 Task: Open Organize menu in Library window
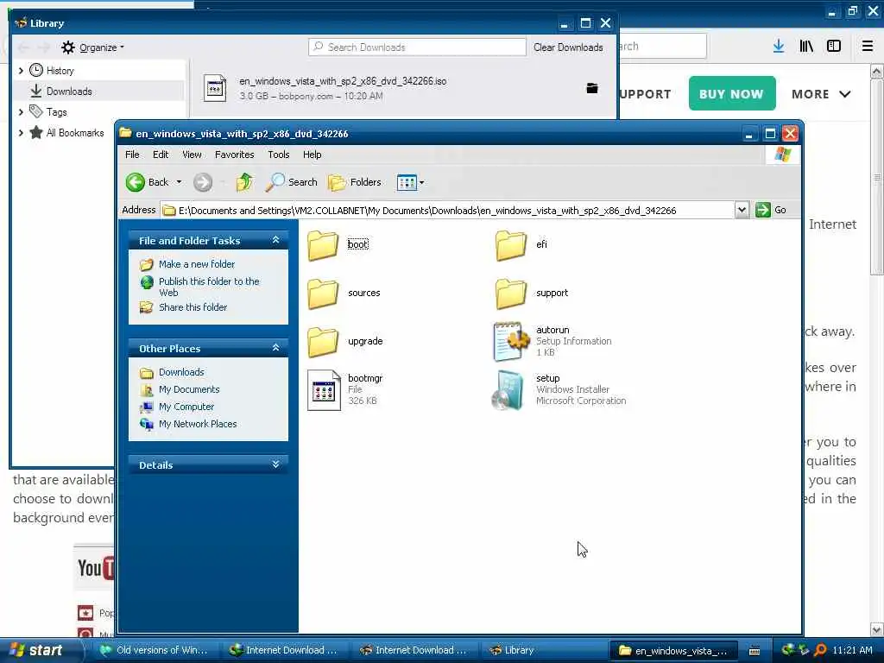tap(93, 47)
